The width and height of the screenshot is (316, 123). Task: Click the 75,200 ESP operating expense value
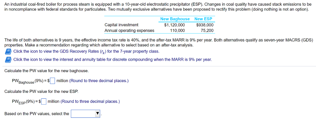207,30
